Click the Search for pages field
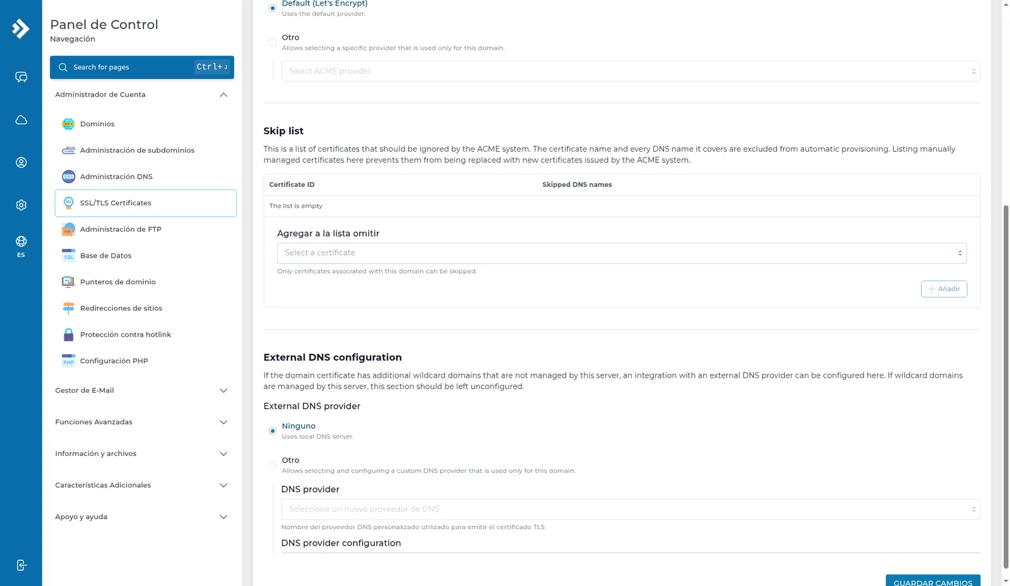Viewport: 1010px width, 586px height. [142, 67]
